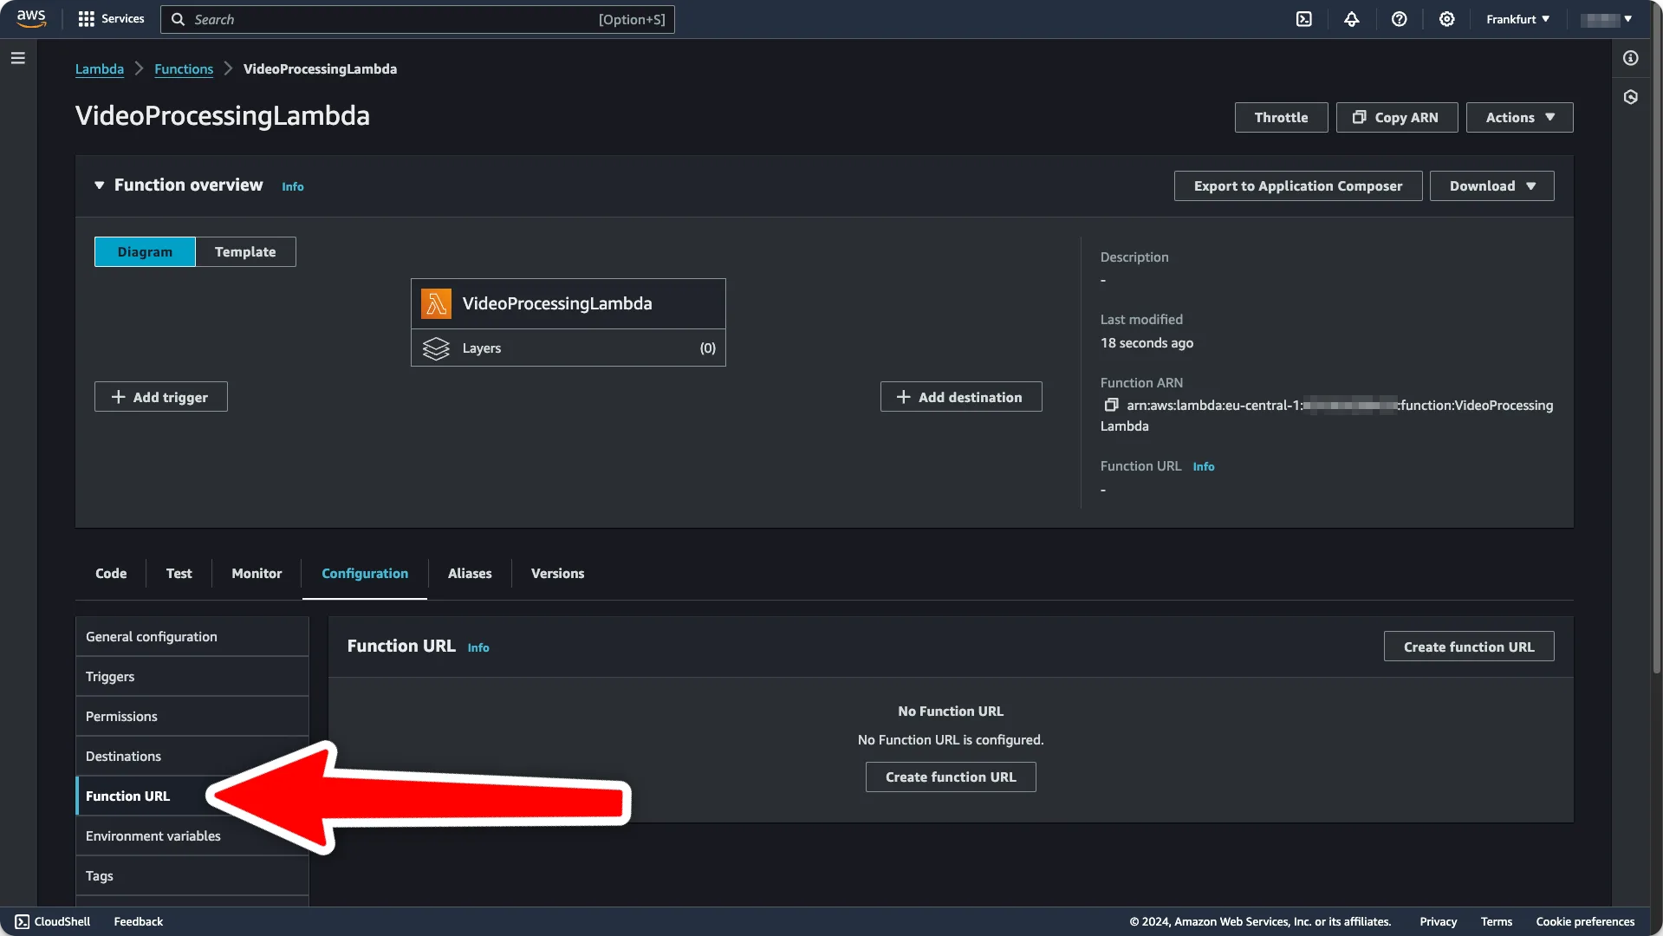
Task: Open the notifications bell icon
Action: (x=1351, y=19)
